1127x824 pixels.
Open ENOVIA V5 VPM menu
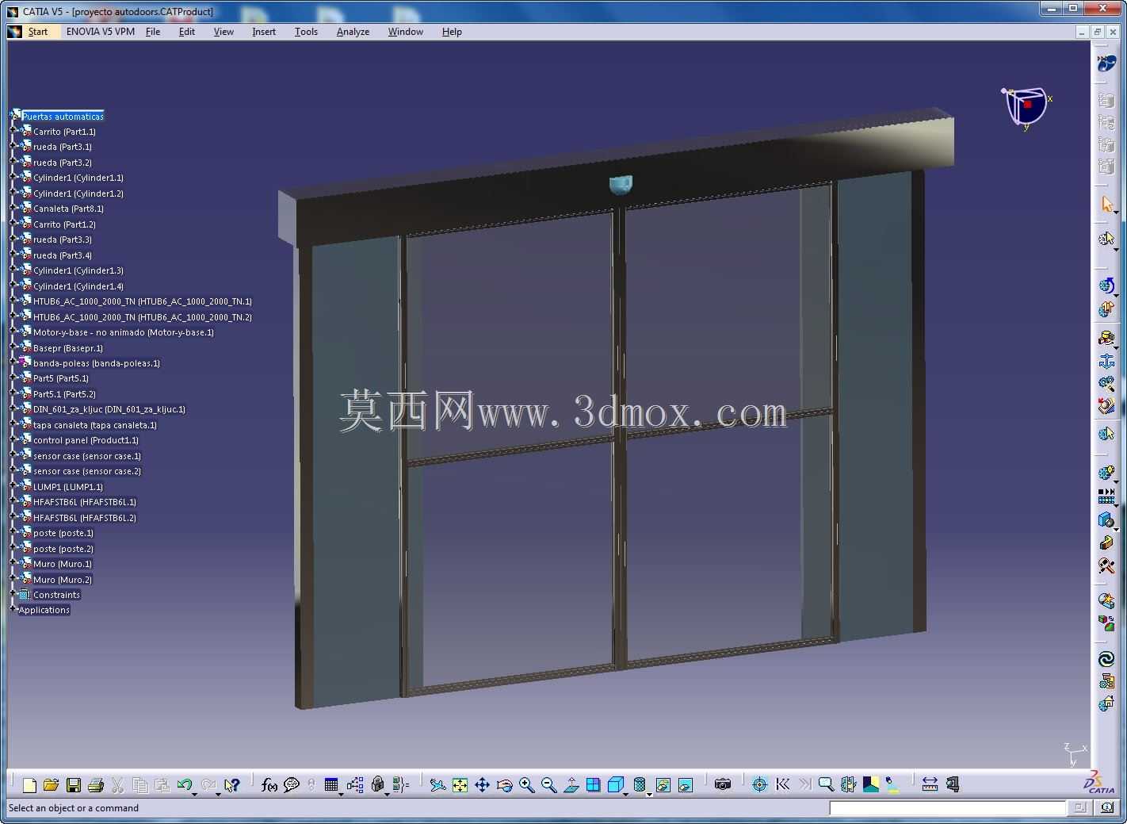coord(101,32)
